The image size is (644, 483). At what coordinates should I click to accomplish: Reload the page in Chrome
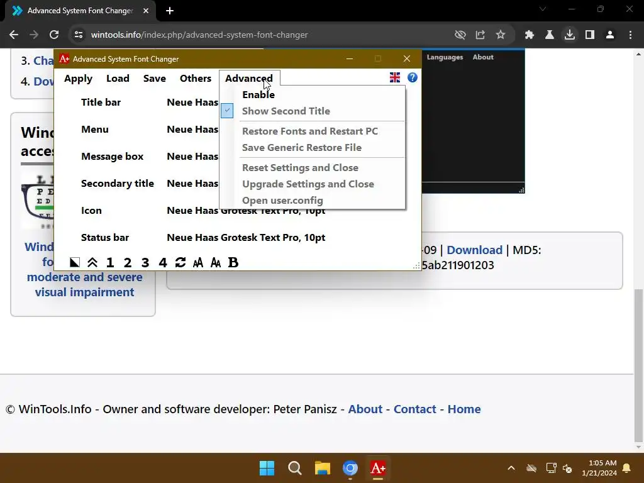pyautogui.click(x=54, y=35)
